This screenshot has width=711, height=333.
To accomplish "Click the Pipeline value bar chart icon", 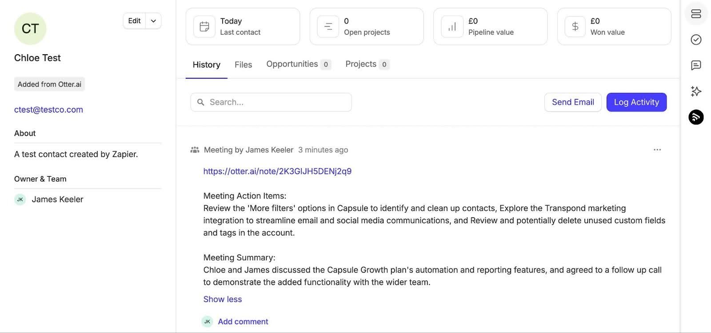I will coord(452,27).
